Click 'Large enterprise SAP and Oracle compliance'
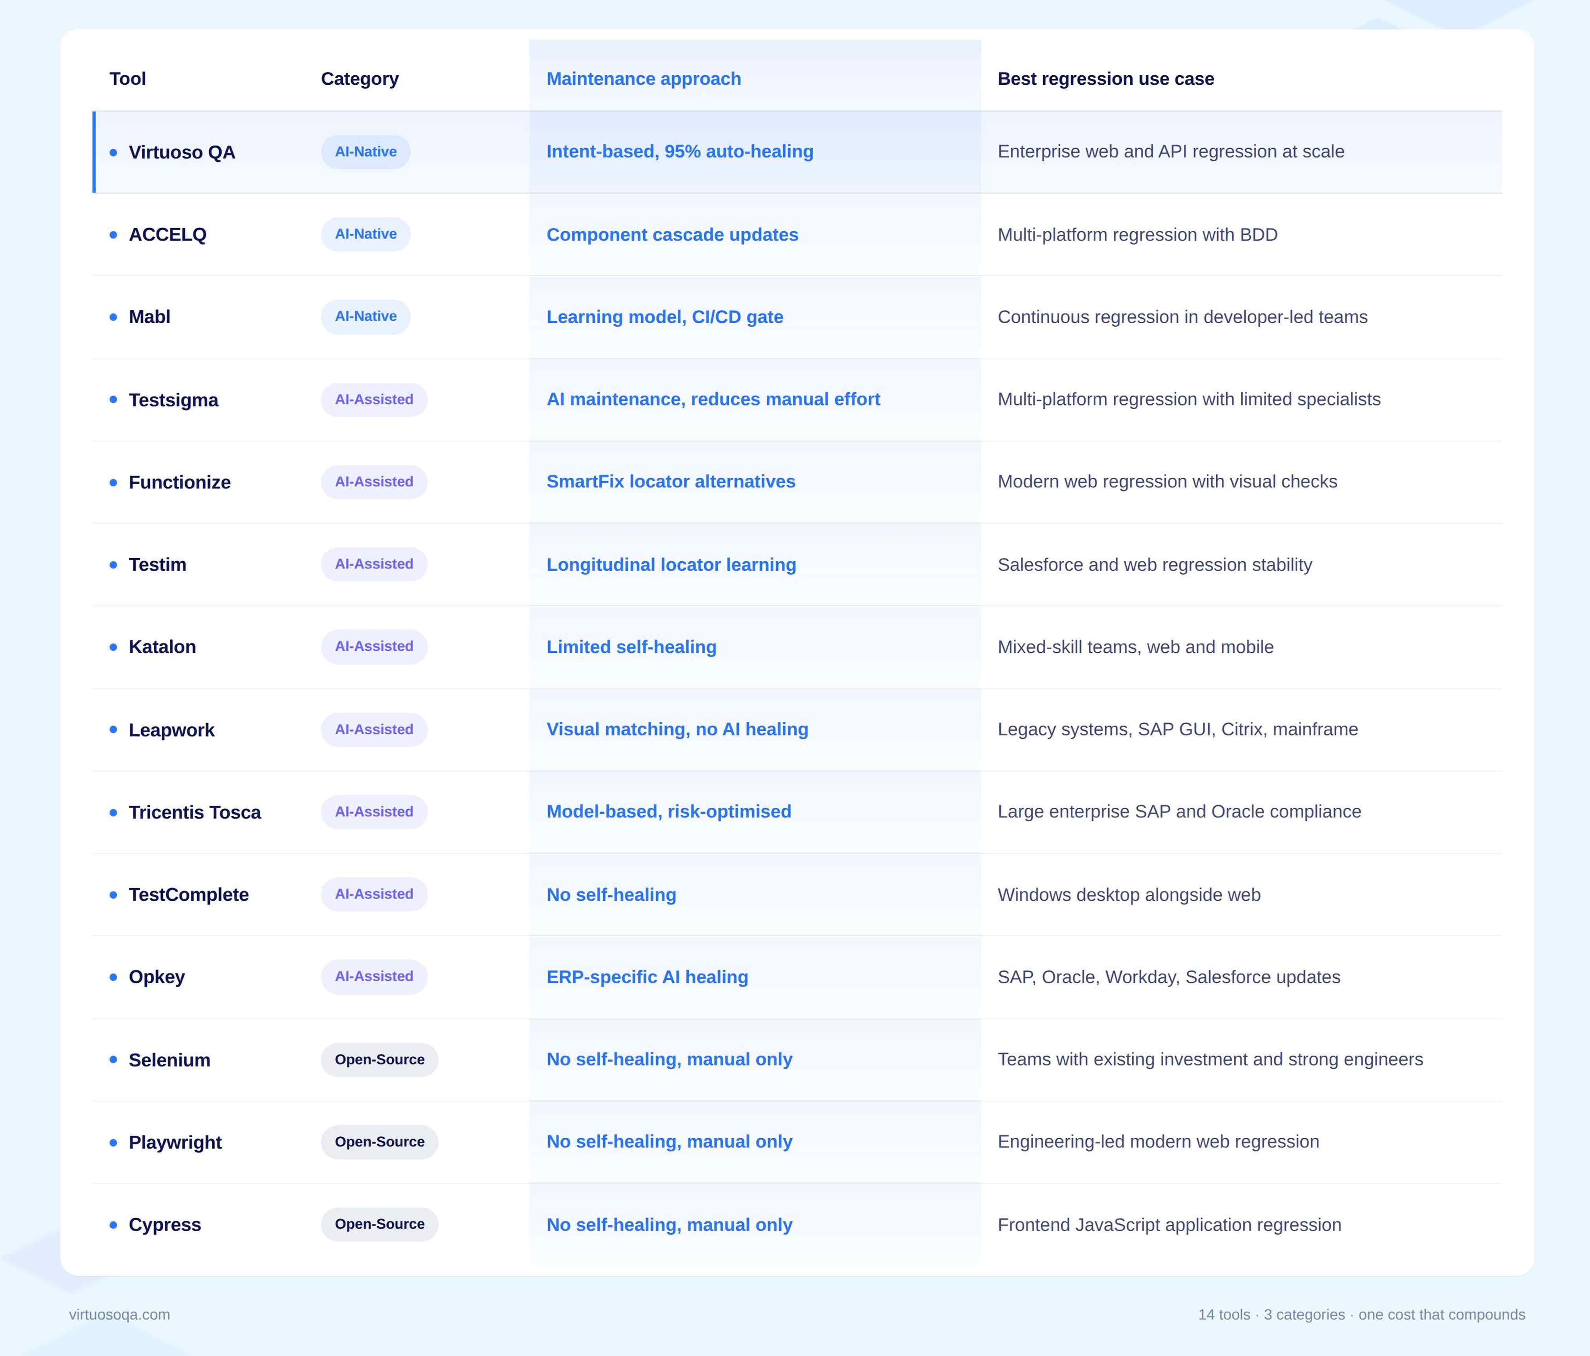1590x1356 pixels. (1179, 812)
